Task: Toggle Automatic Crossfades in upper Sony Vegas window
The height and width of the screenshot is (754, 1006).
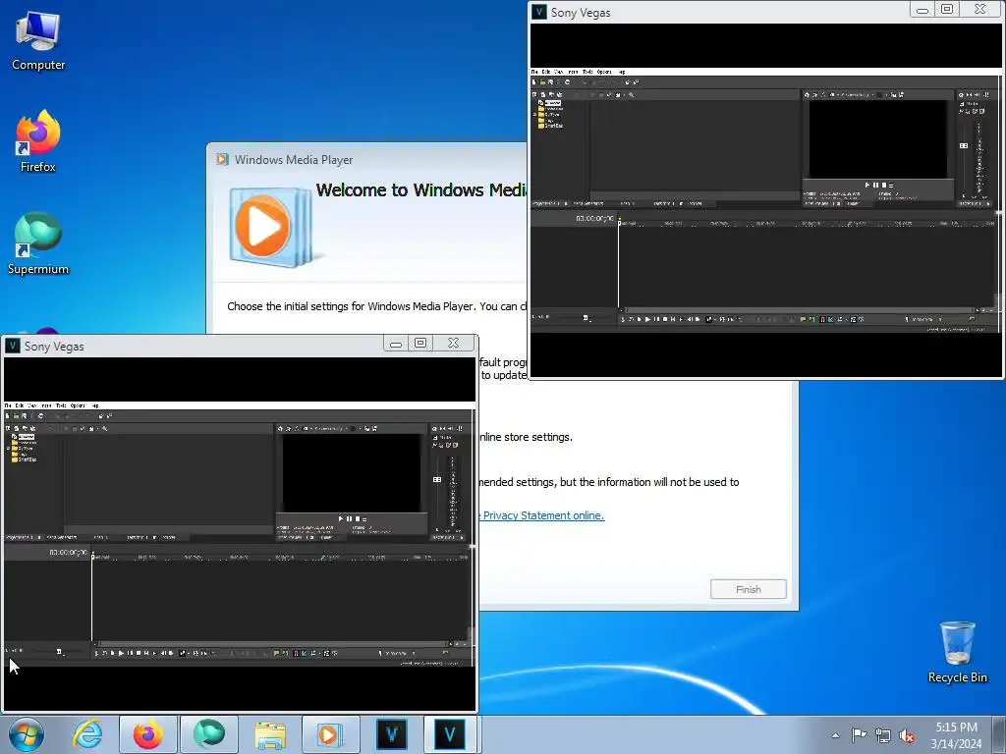Action: (x=831, y=320)
